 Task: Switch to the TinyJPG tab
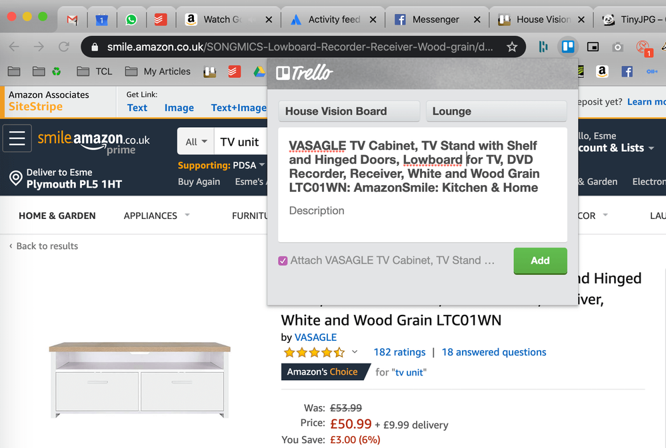coord(633,19)
